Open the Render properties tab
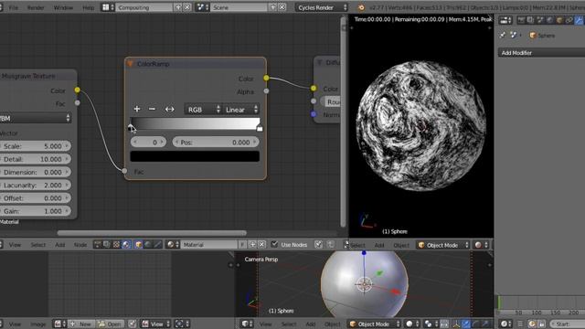Image resolution: width=585 pixels, height=329 pixels. click(x=521, y=20)
